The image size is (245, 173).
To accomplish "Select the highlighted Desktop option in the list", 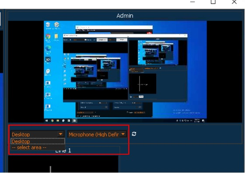I will [x=38, y=142].
